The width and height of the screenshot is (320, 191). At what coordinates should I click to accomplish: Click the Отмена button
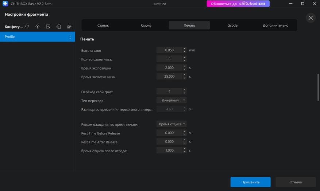click(x=296, y=182)
